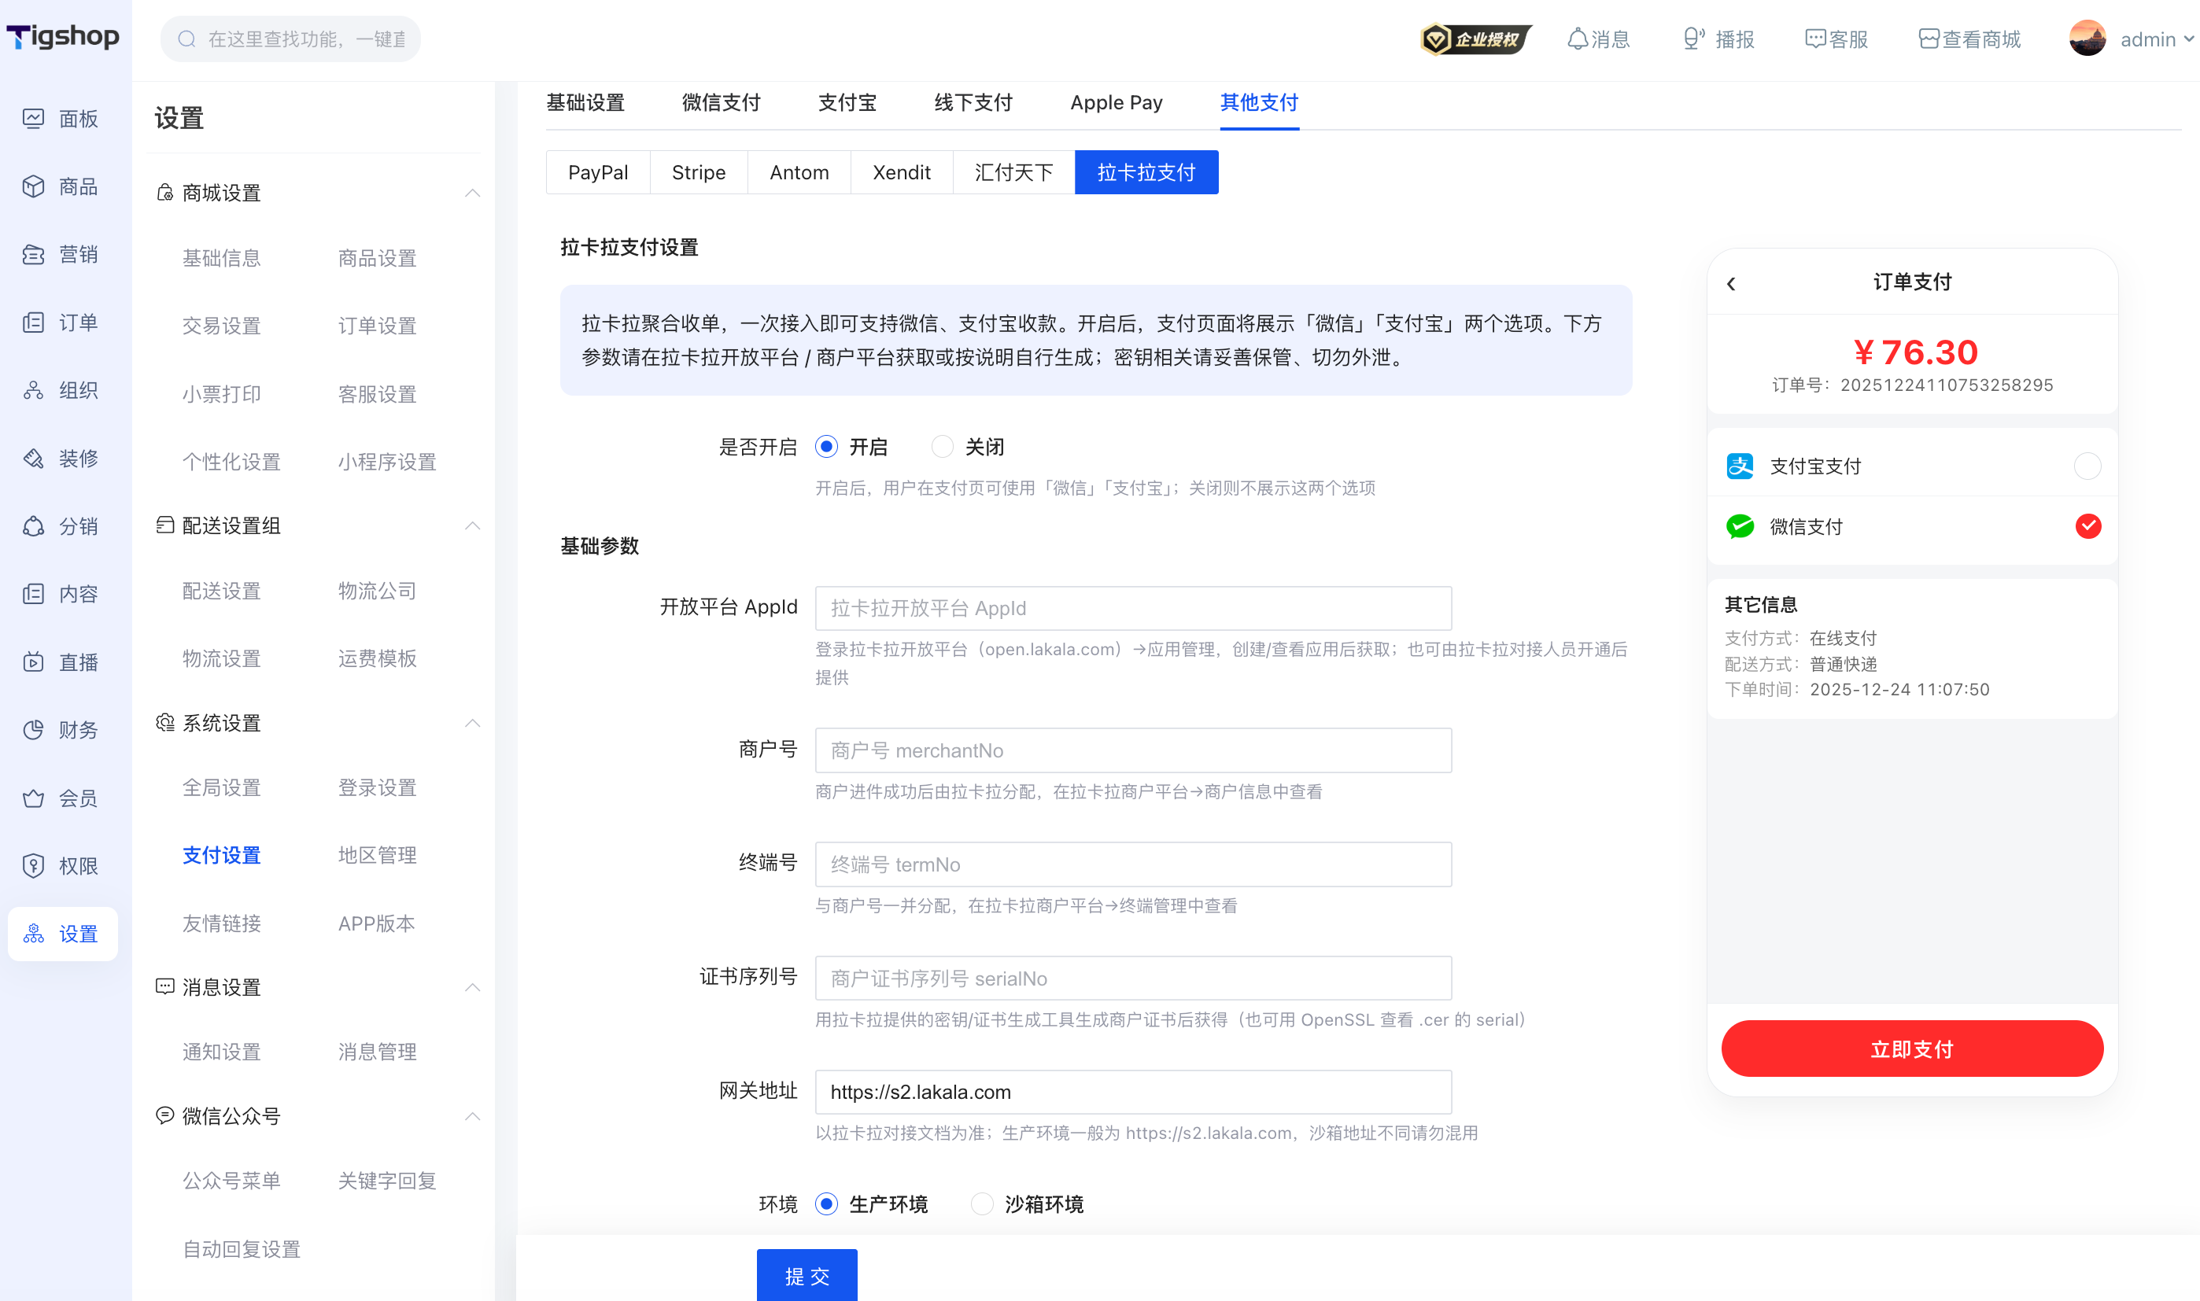This screenshot has height=1301, width=2200.
Task: Focus the 商户号 merchantNo input field
Action: point(1133,750)
